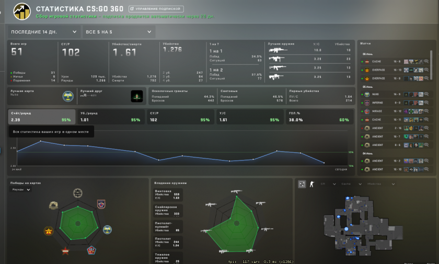Click the watch icon on NUKE 16-9 match
Image resolution: width=439 pixels, height=264 pixels.
click(x=426, y=94)
